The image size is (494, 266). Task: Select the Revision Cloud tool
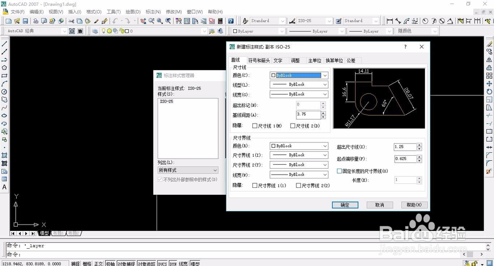pos(4,99)
